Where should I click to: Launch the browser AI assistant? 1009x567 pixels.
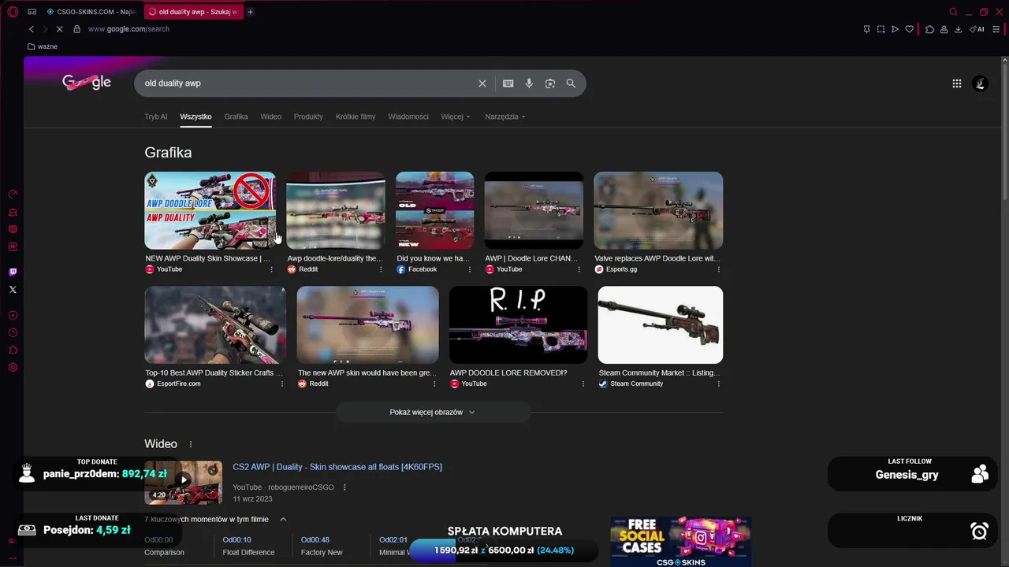click(977, 29)
